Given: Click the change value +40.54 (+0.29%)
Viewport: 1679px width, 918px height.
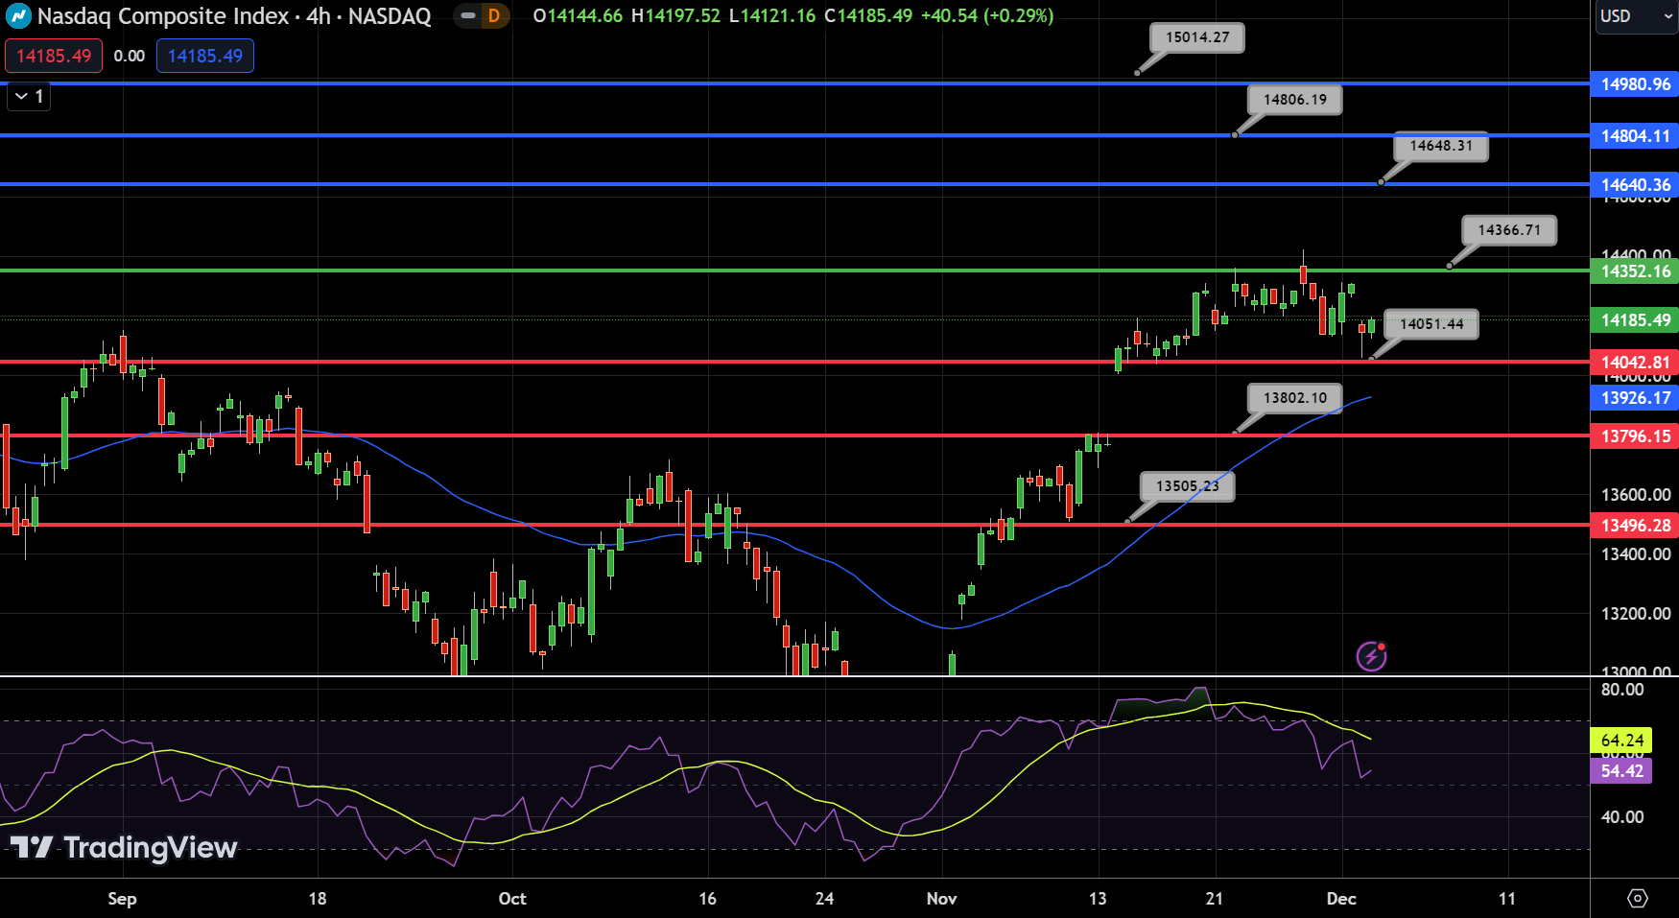Looking at the screenshot, I should pyautogui.click(x=987, y=16).
